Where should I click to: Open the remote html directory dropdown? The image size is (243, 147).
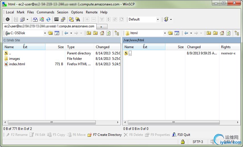tap(165, 33)
